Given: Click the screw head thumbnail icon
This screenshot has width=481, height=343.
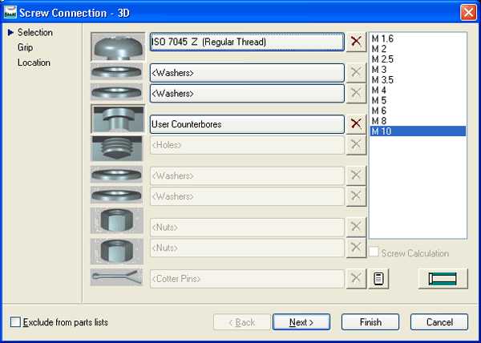Looking at the screenshot, I should coord(117,45).
